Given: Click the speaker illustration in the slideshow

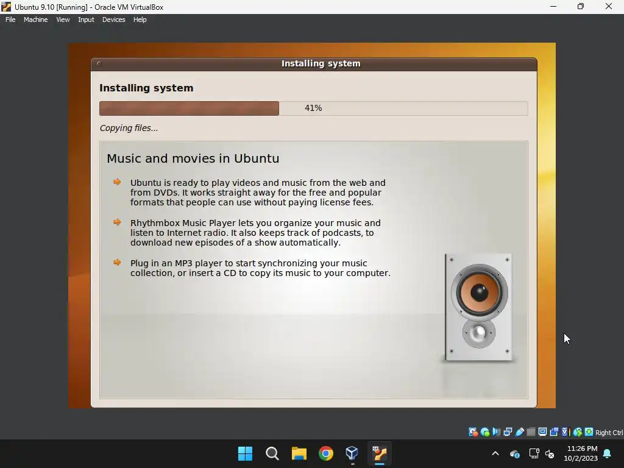Looking at the screenshot, I should pyautogui.click(x=479, y=307).
